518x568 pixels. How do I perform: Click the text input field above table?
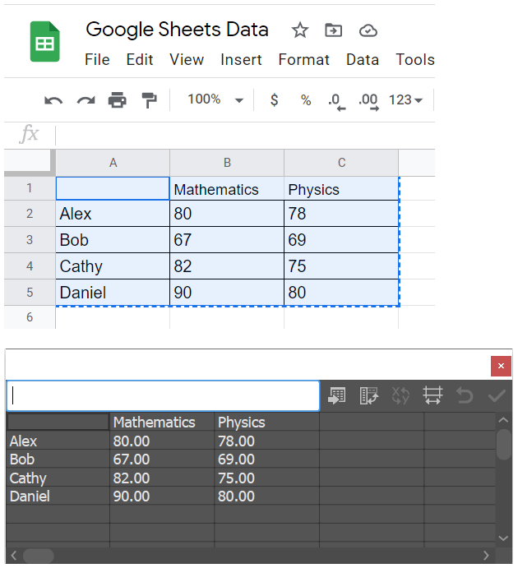click(163, 395)
